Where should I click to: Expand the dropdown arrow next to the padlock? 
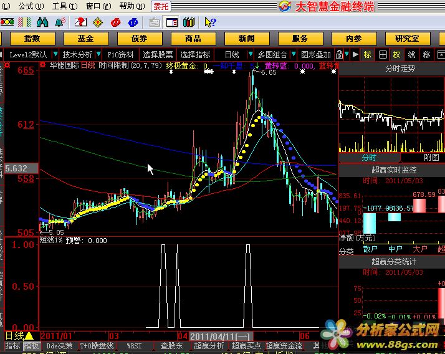[347, 54]
